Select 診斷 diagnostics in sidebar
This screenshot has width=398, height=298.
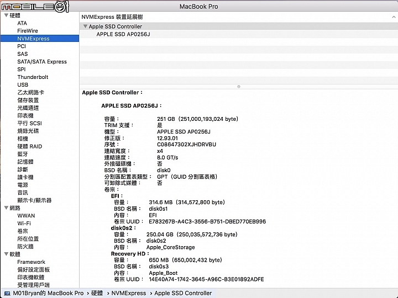(x=23, y=169)
